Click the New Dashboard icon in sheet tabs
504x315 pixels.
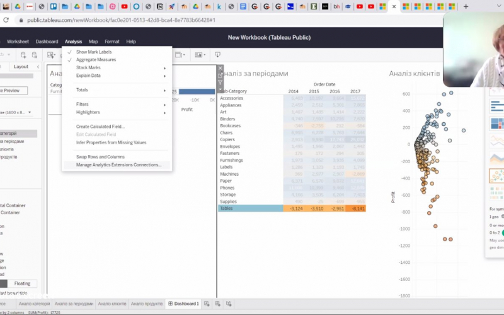[x=217, y=304]
